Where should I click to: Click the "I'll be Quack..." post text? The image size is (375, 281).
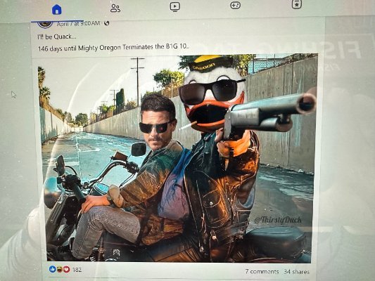pyautogui.click(x=57, y=37)
